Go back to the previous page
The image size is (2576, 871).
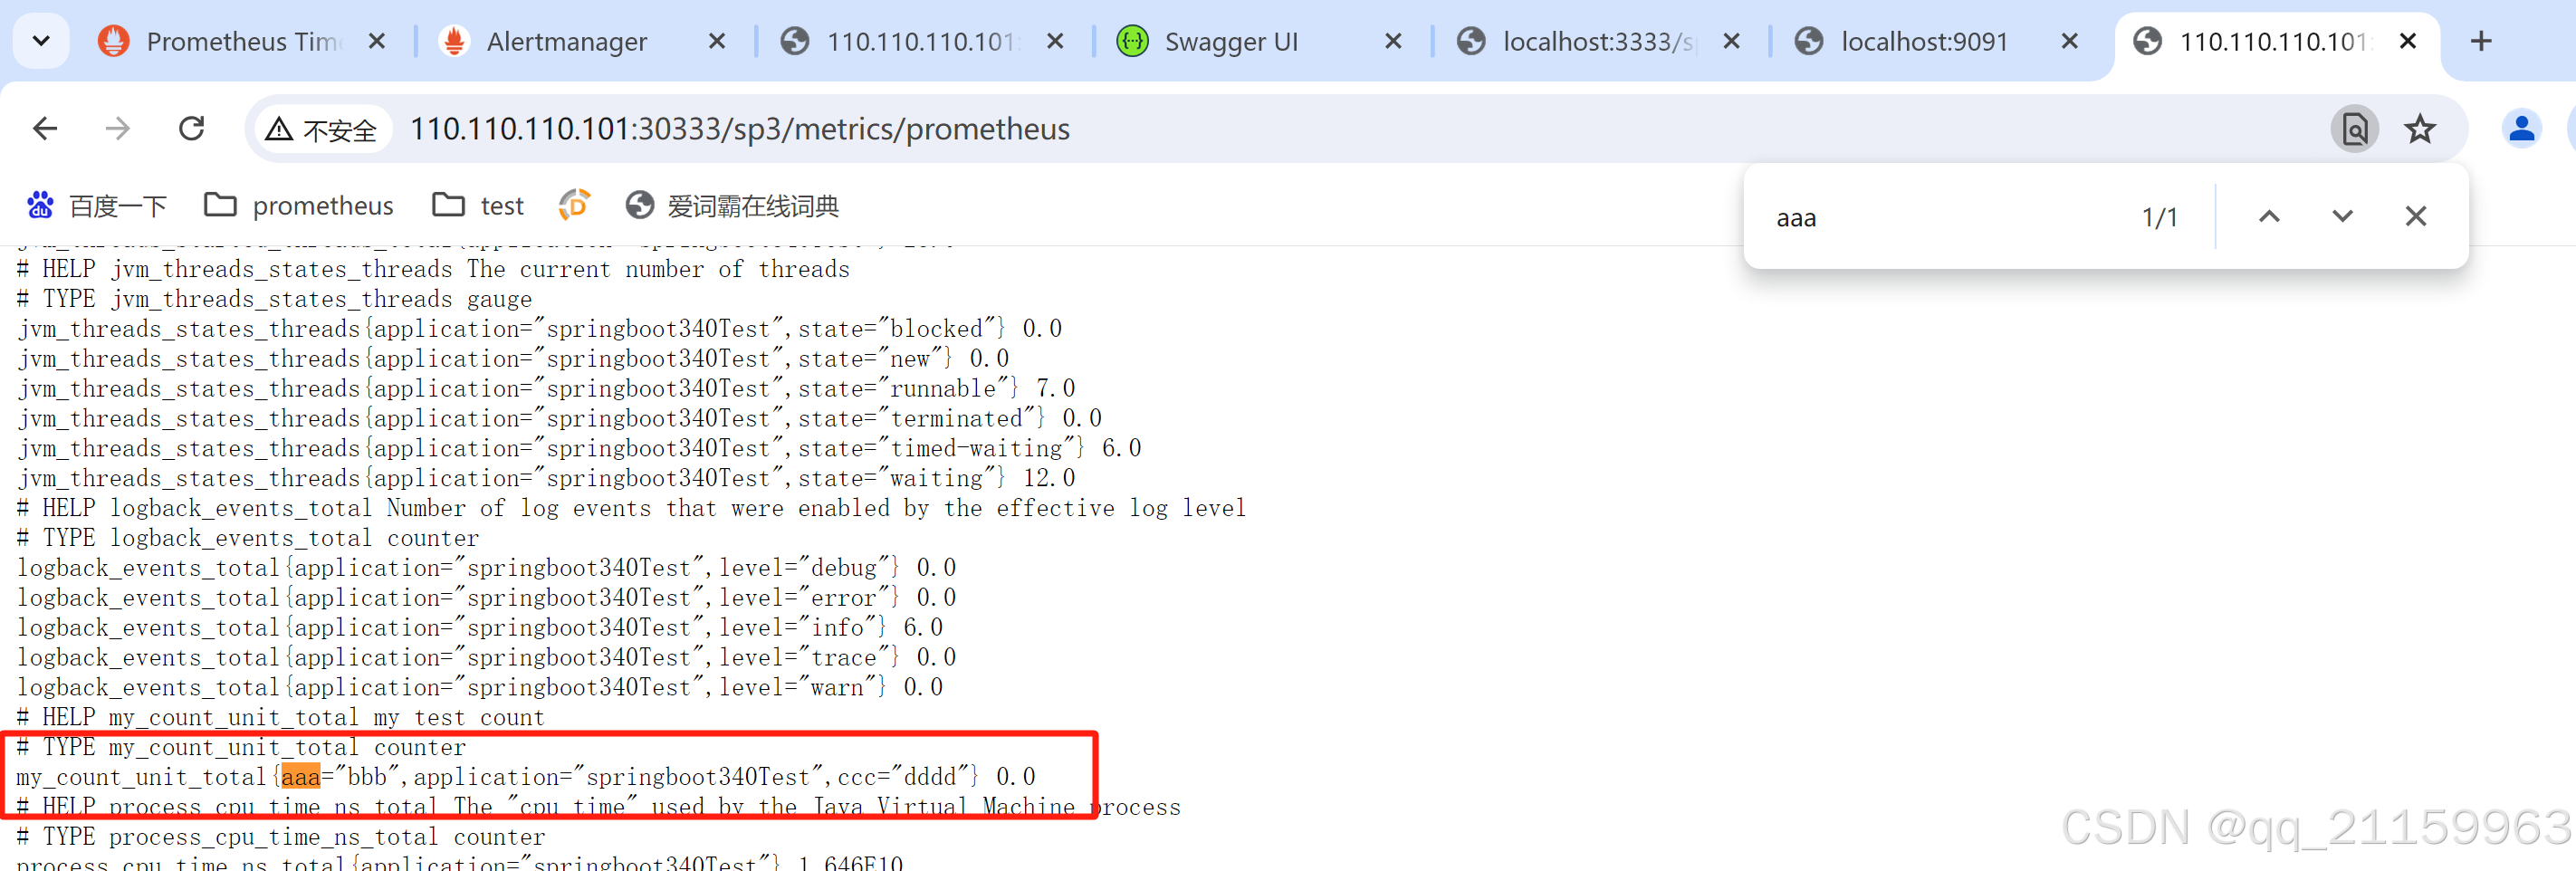pos(45,128)
